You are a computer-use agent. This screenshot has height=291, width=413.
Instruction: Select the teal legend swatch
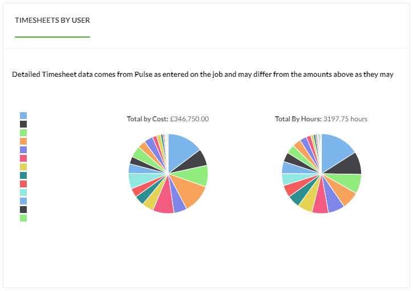coord(23,175)
